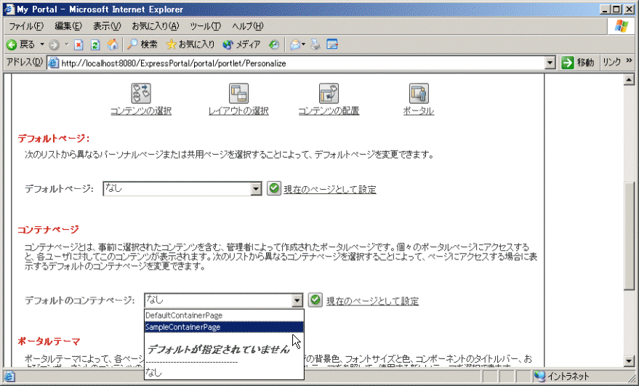Click the コンテンツの選択 icon

141,93
